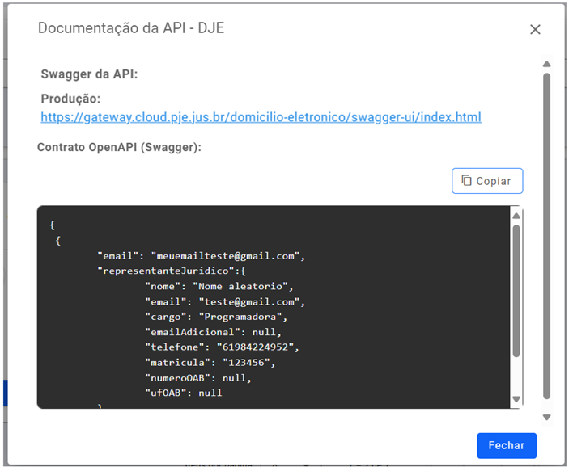
Task: Click the code block scroll-down arrow
Action: pyautogui.click(x=516, y=399)
